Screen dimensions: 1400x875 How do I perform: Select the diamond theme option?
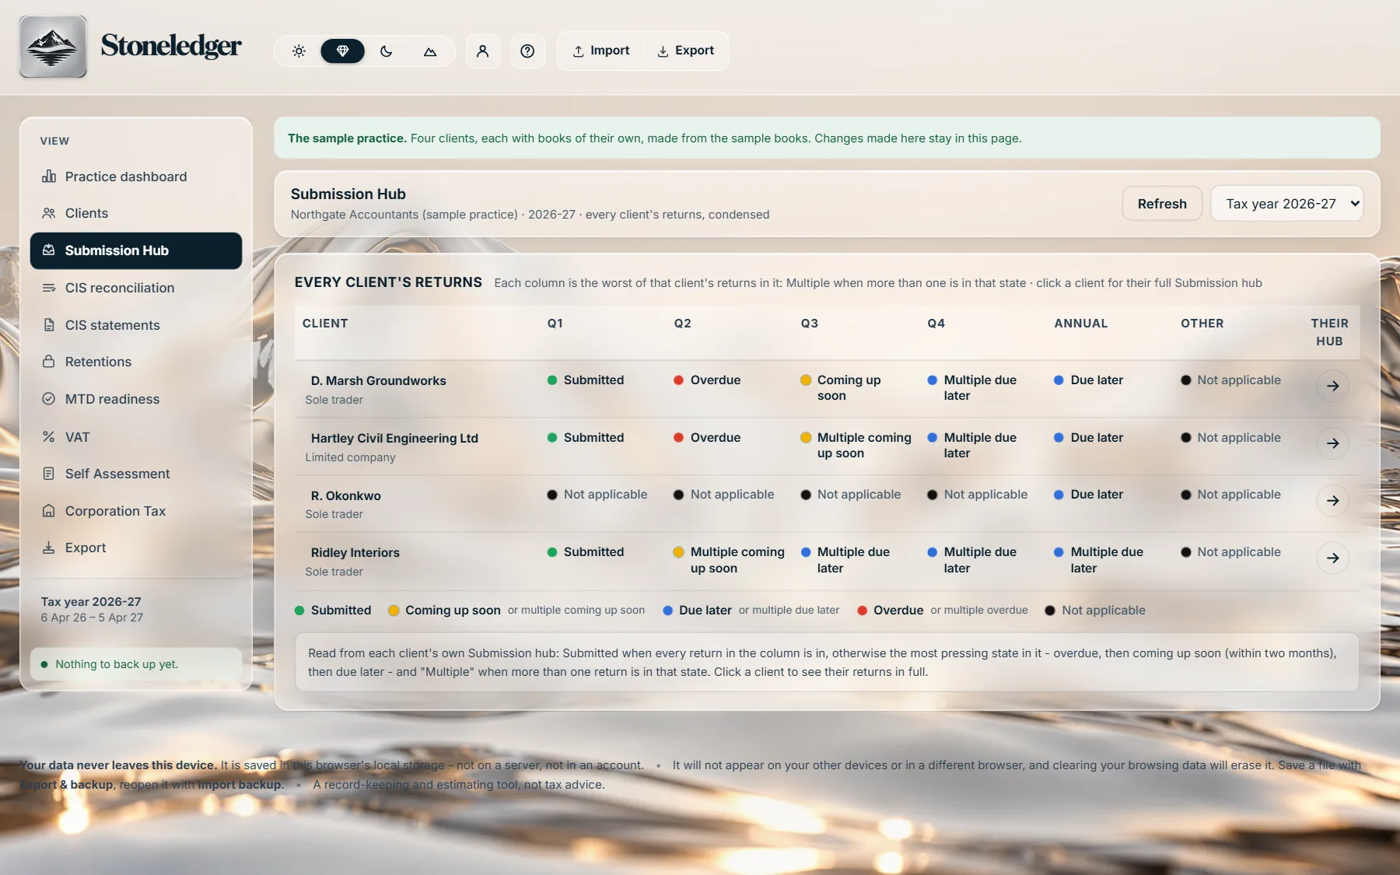point(342,51)
